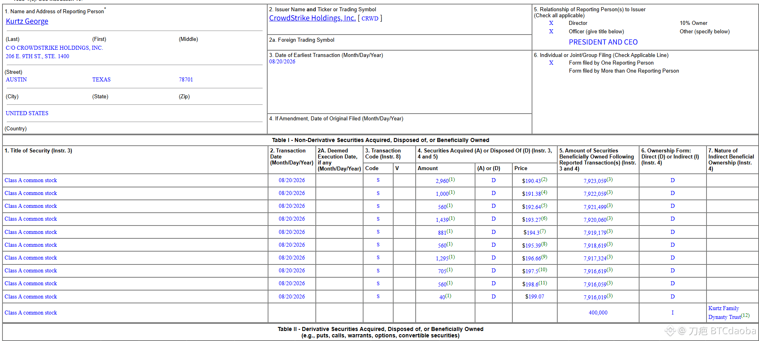
Task: Click footnote (10) beside price $197.5
Action: [x=543, y=270]
